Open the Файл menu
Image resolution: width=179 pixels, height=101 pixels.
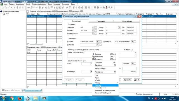click(5, 4)
